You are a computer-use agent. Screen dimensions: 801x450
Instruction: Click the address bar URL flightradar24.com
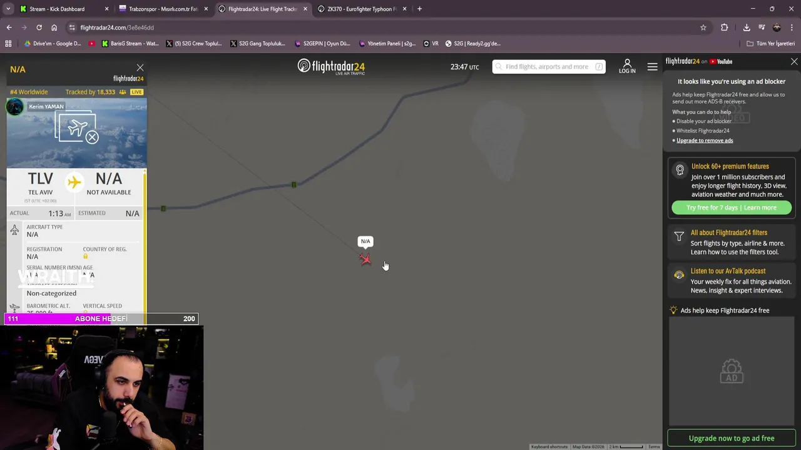117,27
